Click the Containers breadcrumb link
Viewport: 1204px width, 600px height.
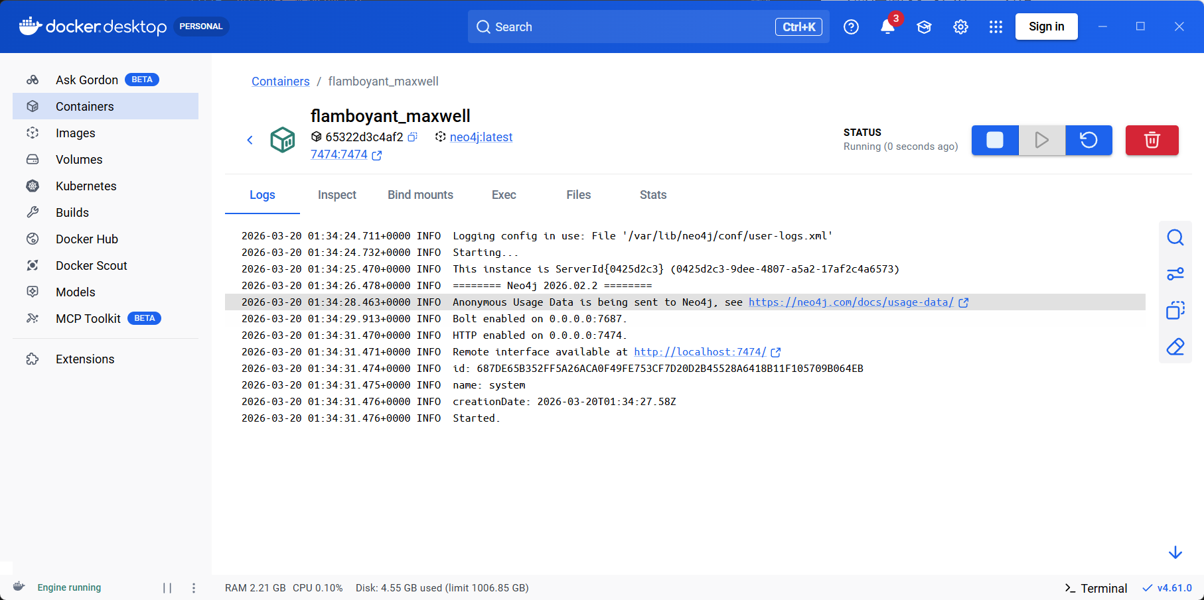(280, 81)
